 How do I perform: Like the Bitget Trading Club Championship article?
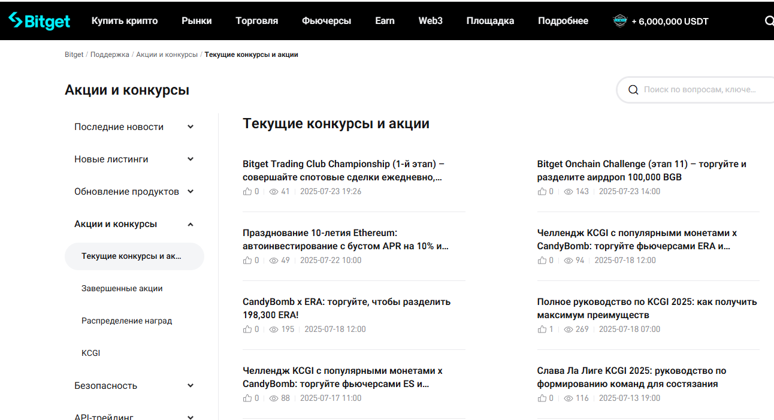(247, 192)
